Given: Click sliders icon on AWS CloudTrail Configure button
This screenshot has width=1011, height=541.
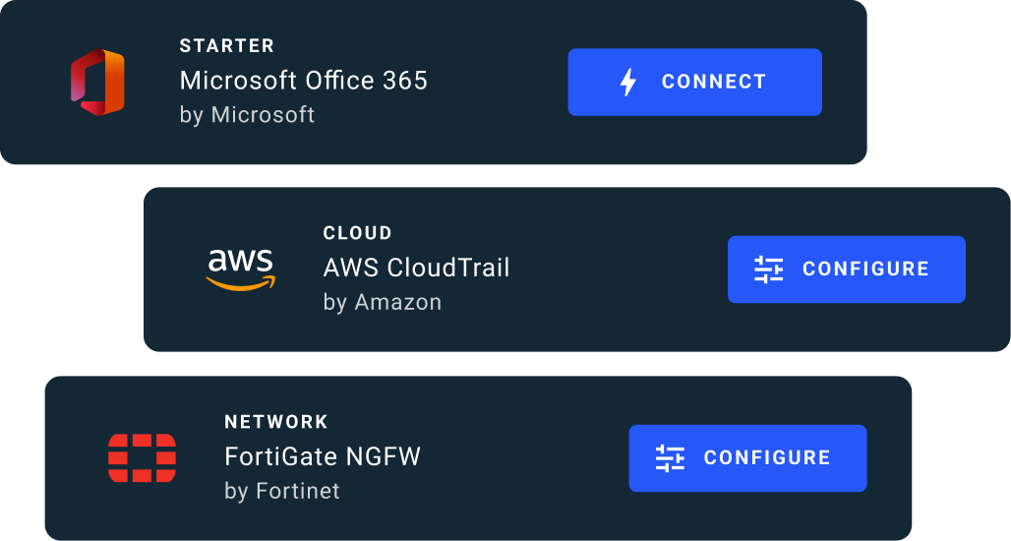Looking at the screenshot, I should click(768, 270).
